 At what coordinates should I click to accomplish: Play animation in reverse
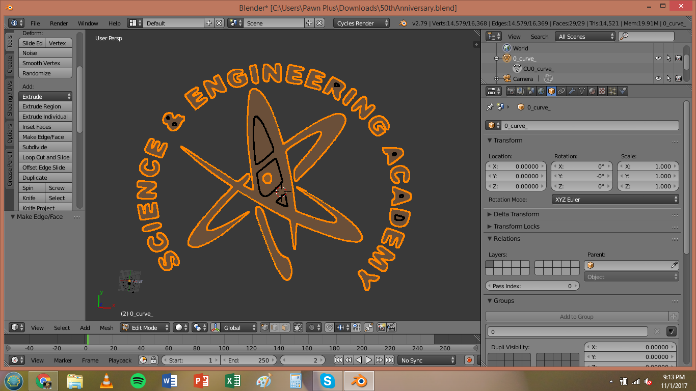(x=359, y=360)
